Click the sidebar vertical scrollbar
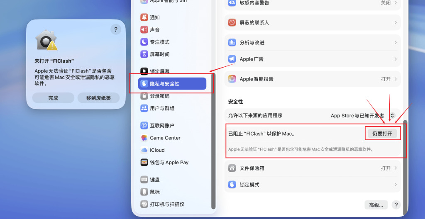 coord(213,141)
